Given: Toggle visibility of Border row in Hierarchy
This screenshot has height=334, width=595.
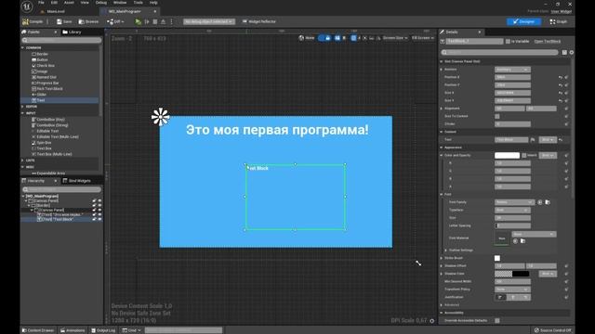Looking at the screenshot, I should click(x=99, y=205).
